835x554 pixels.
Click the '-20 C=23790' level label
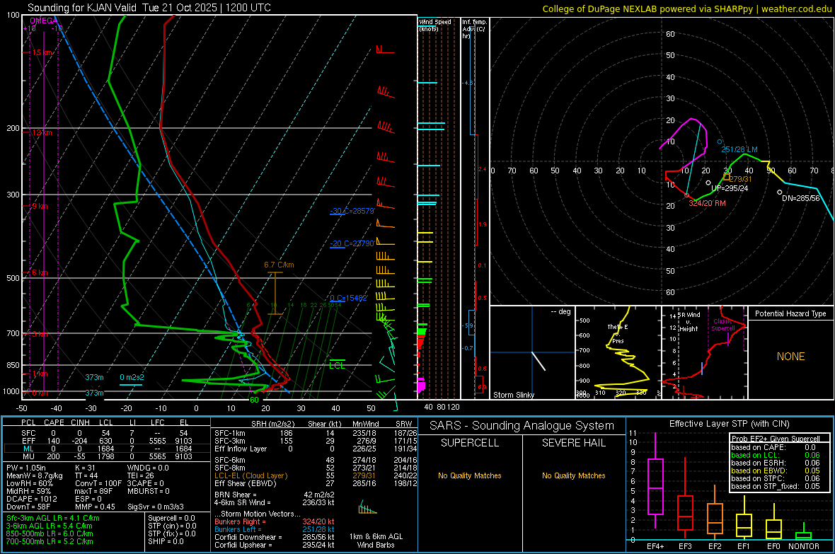point(352,243)
